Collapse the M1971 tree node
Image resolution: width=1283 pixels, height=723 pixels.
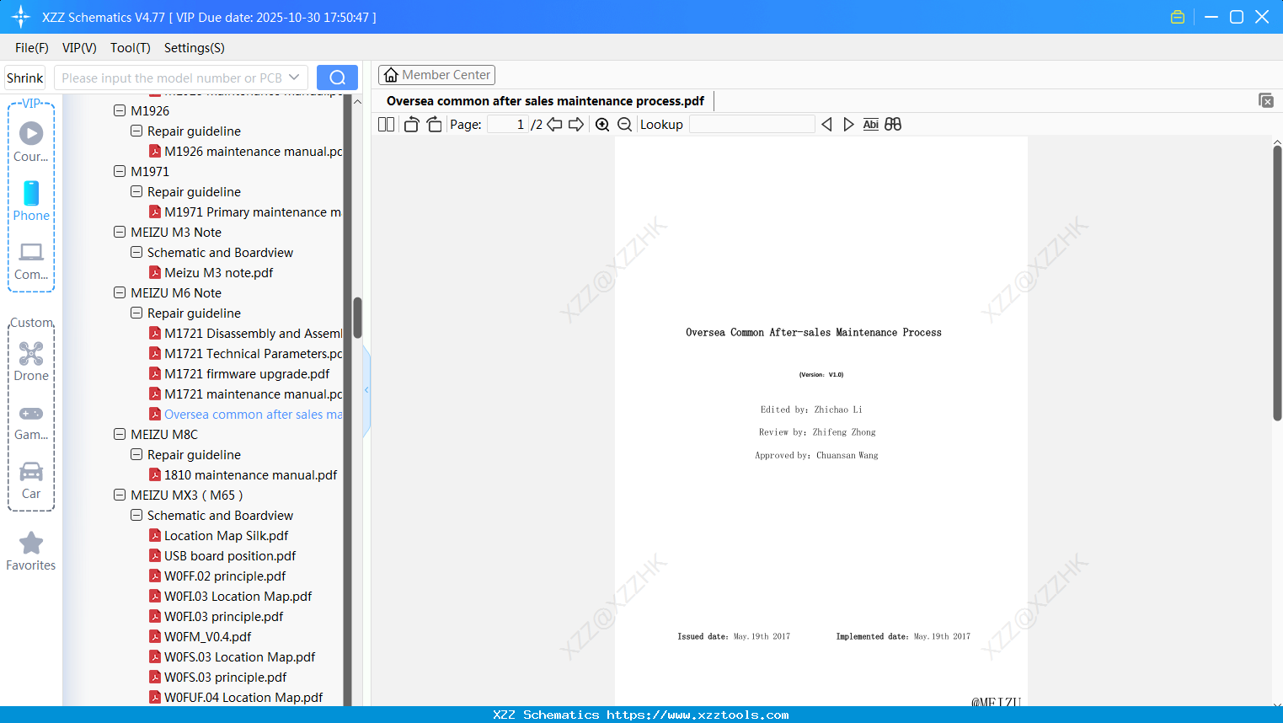(x=120, y=171)
